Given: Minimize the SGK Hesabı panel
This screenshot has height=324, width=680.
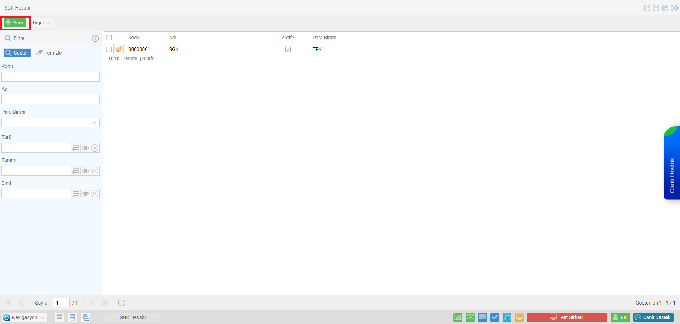Looking at the screenshot, I should 656,8.
